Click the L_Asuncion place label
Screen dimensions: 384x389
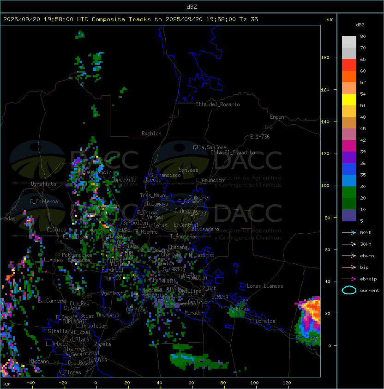(x=210, y=180)
